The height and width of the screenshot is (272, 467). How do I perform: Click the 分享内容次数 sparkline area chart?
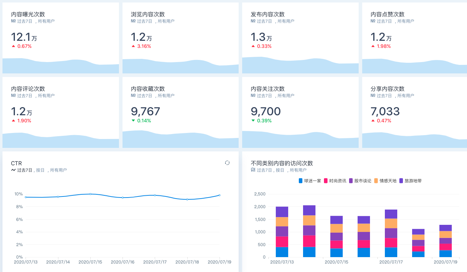(415, 140)
